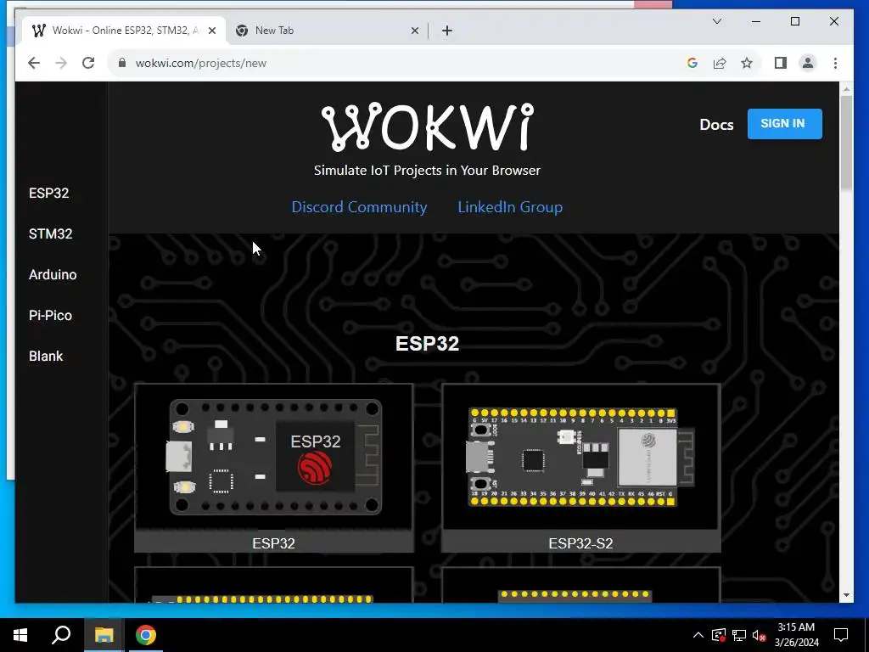Click the Chrome taskbar icon
869x652 pixels.
tap(146, 635)
